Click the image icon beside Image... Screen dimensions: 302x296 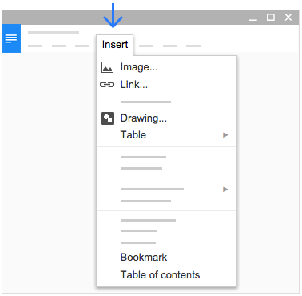(x=107, y=67)
